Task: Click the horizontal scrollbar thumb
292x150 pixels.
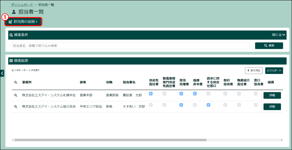Action: pyautogui.click(x=110, y=140)
